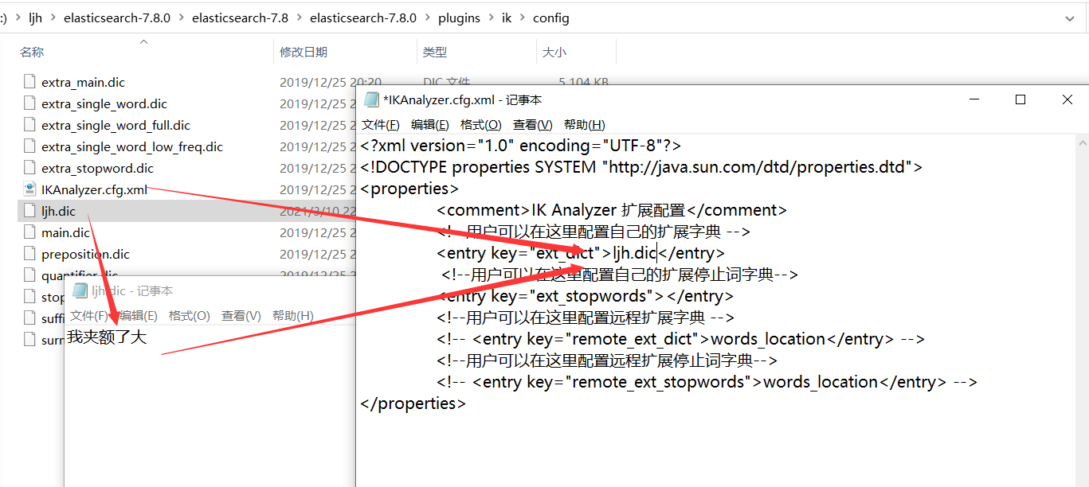This screenshot has height=487, width=1089.
Task: Click the extra_single_word.dic file icon
Action: pyautogui.click(x=29, y=103)
